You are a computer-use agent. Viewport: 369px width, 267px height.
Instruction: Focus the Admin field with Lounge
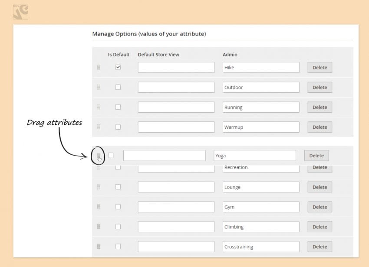tap(261, 187)
